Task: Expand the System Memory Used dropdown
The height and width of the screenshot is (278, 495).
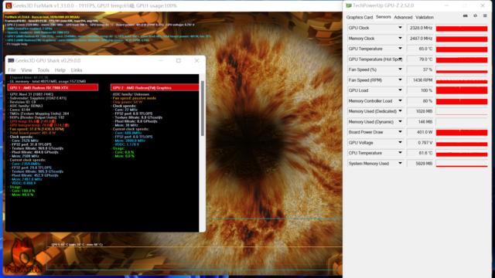Action: click(400, 163)
